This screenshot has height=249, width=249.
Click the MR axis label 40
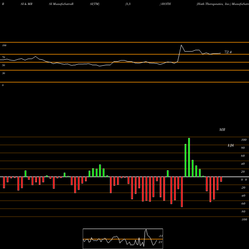tap(243, 164)
